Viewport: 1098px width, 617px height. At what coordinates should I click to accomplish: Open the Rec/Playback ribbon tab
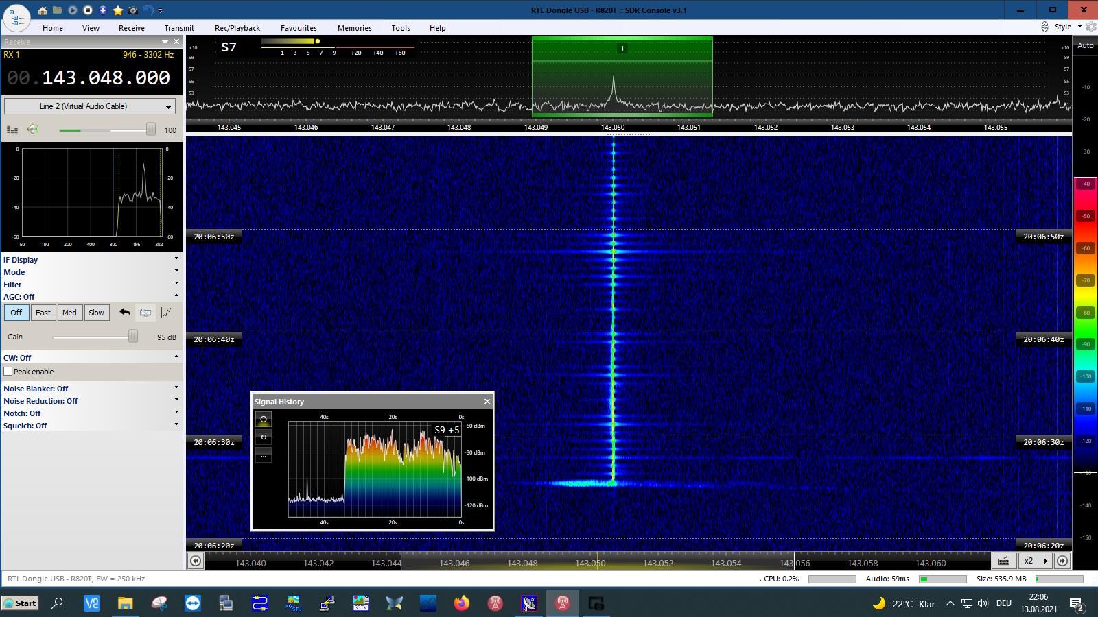pos(237,28)
